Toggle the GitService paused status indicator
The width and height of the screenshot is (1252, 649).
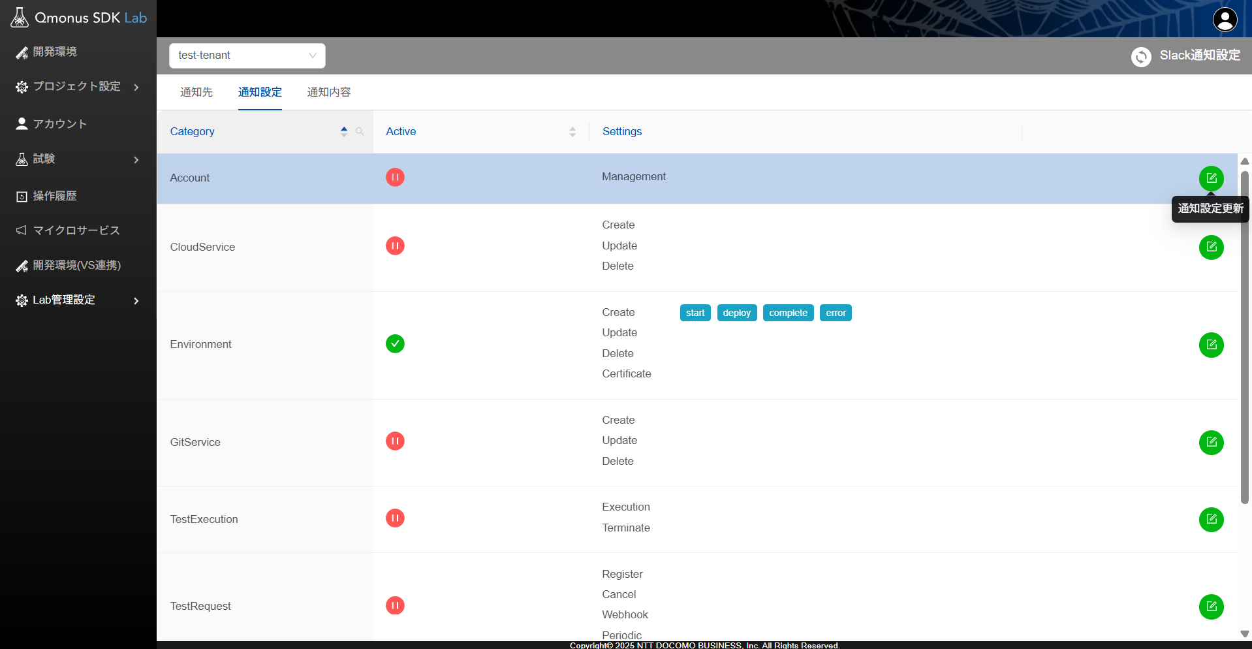[x=395, y=441]
